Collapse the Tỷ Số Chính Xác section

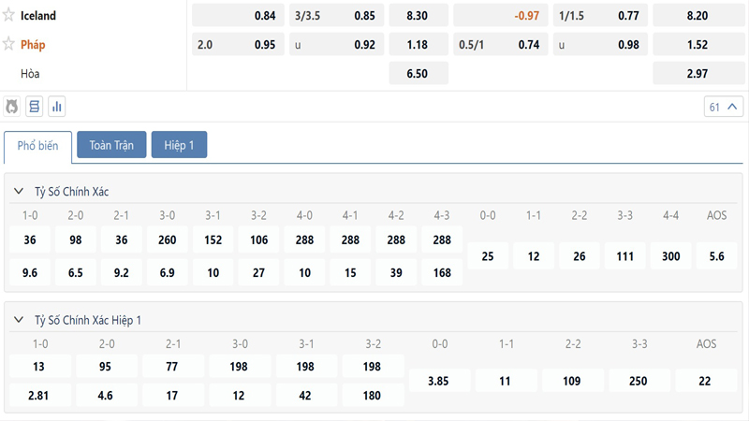[18, 191]
